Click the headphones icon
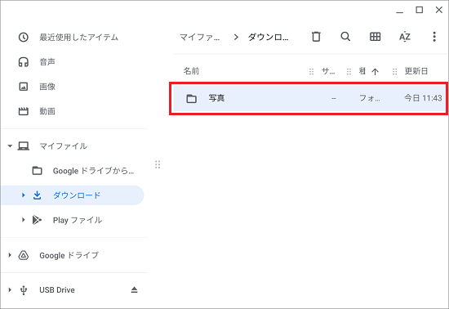This screenshot has width=449, height=309. [x=24, y=62]
